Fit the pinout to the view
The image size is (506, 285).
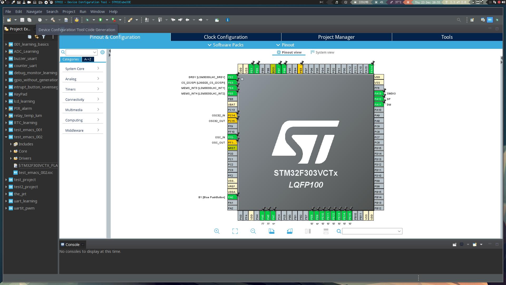coord(235,231)
